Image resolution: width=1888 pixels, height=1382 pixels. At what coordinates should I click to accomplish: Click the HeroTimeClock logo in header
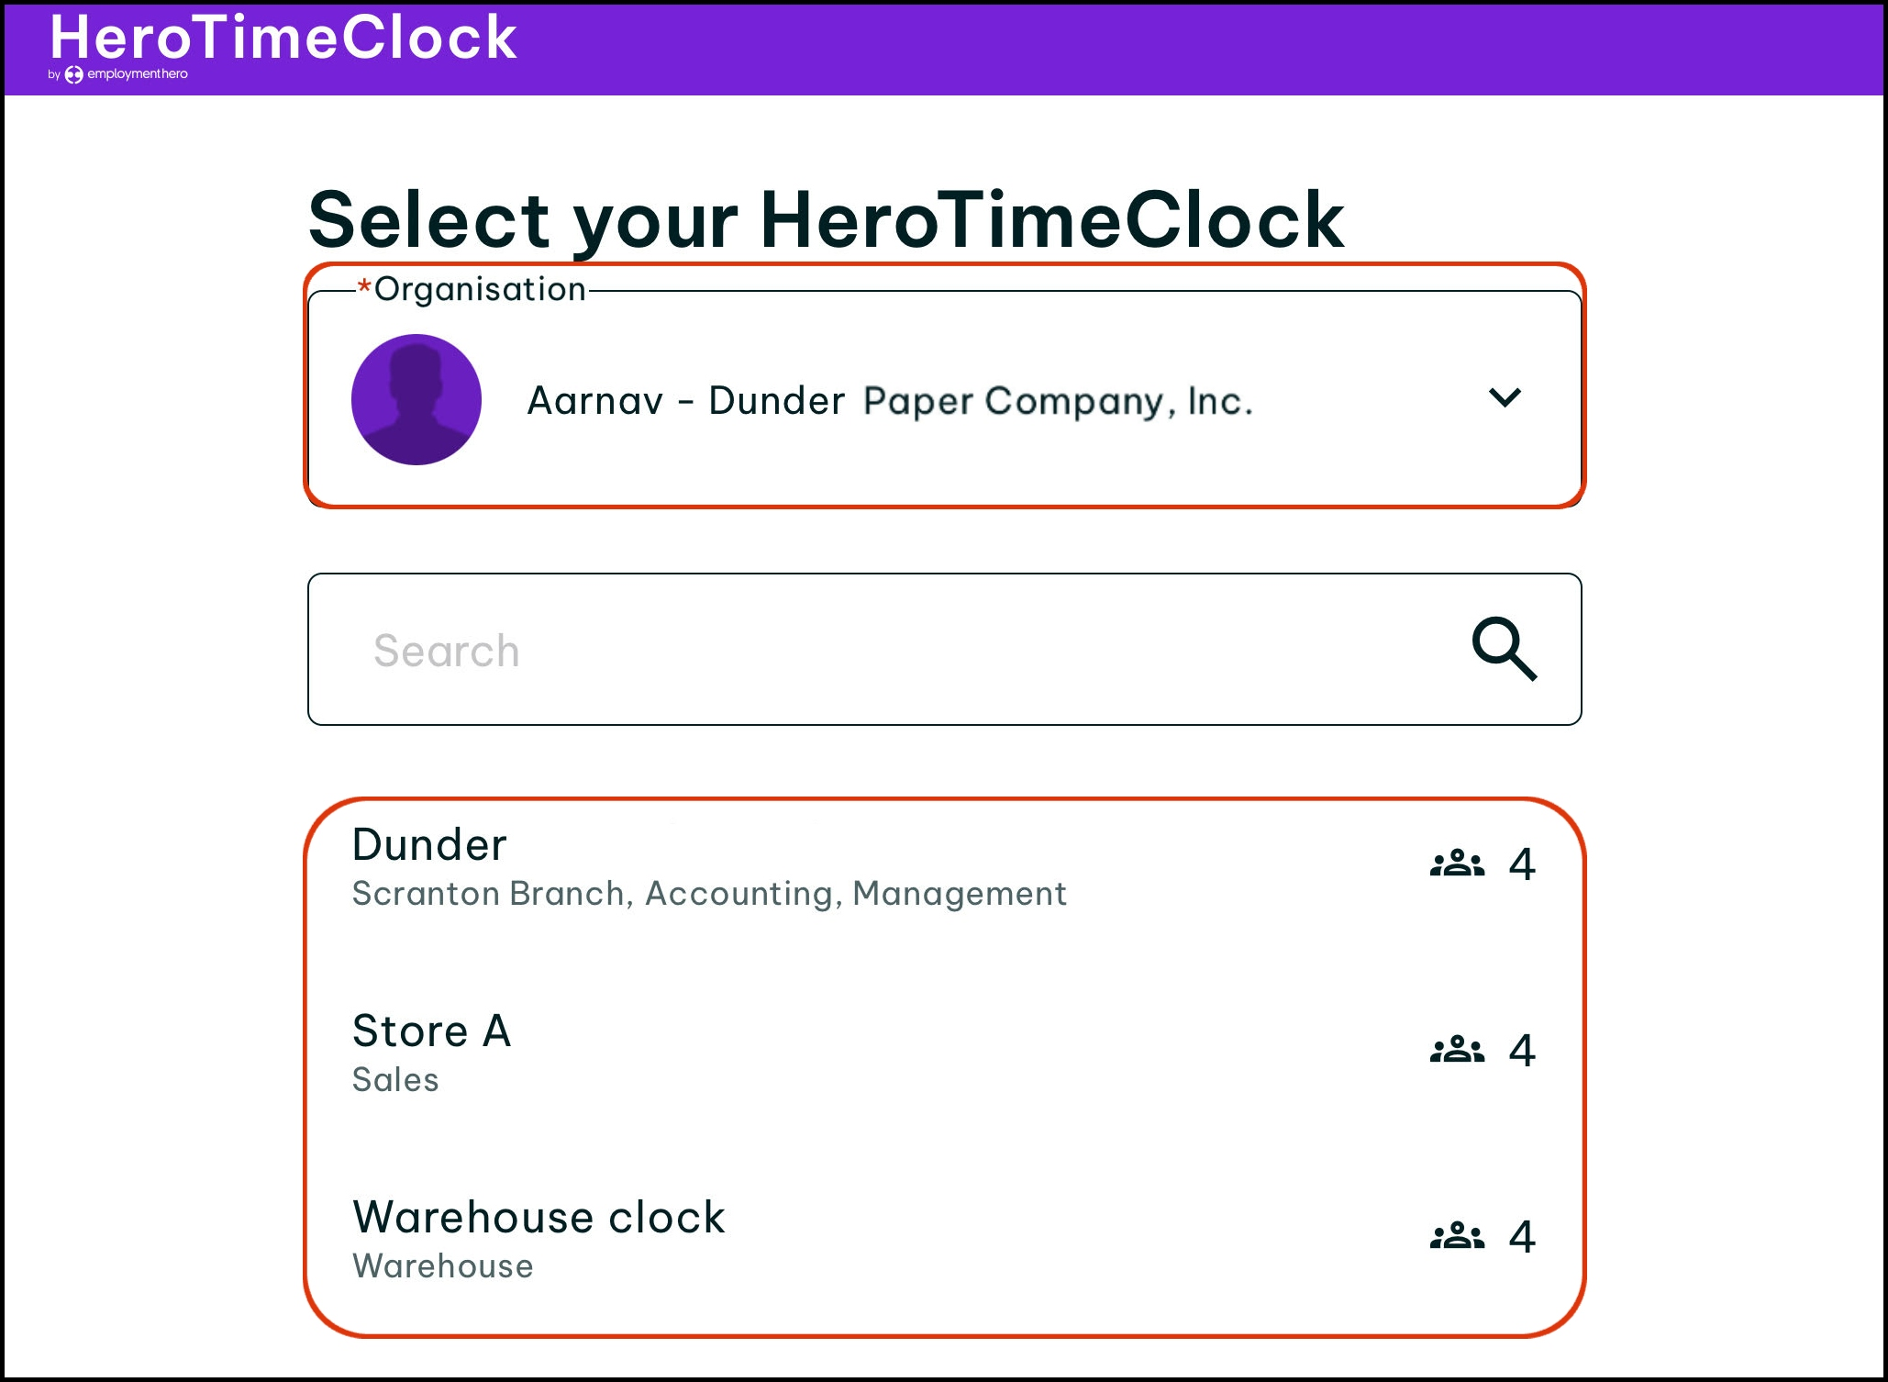click(283, 39)
